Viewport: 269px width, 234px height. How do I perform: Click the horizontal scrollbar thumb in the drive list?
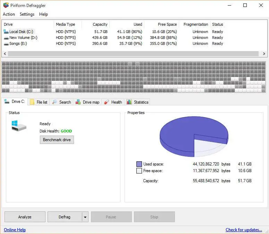point(133,54)
